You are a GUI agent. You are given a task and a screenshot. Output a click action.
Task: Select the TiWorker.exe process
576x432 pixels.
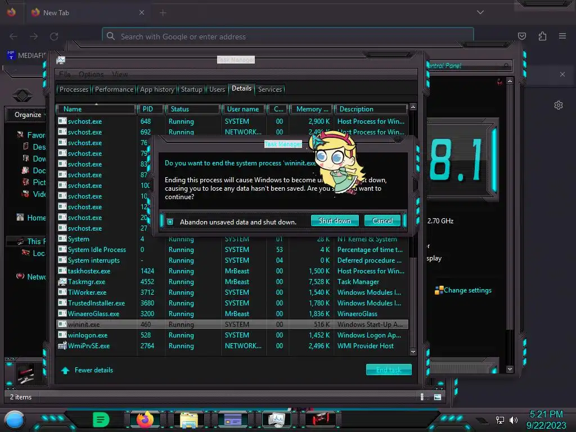(x=232, y=292)
